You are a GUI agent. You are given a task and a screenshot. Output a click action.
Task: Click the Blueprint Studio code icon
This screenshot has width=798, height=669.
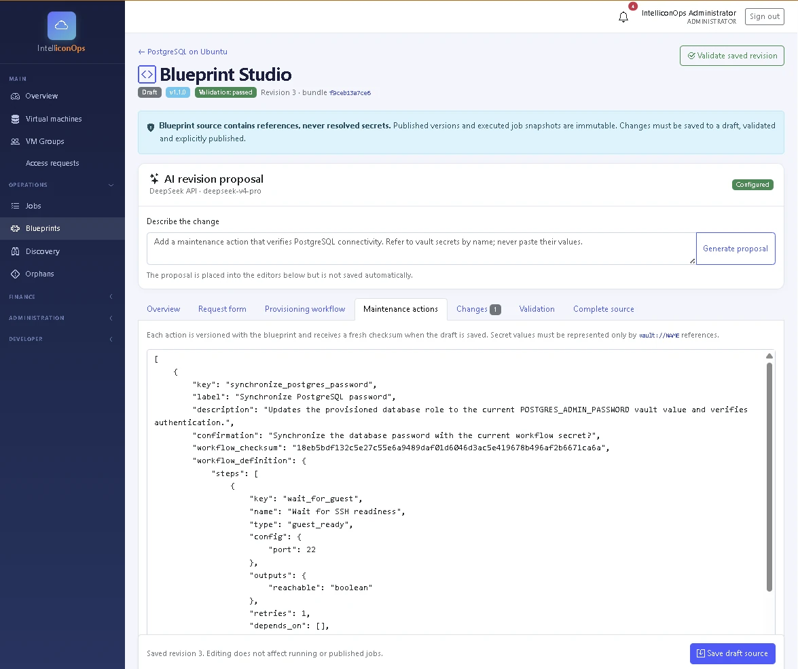click(x=147, y=74)
